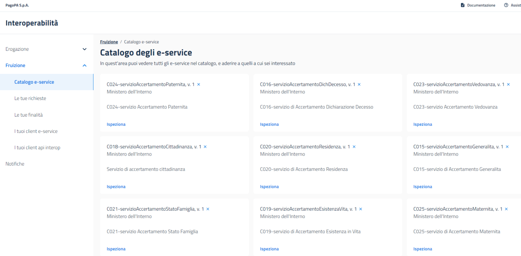Remove C018-servizioAccertamentoCittadinanza with the X icon
521x256 pixels.
coord(205,146)
